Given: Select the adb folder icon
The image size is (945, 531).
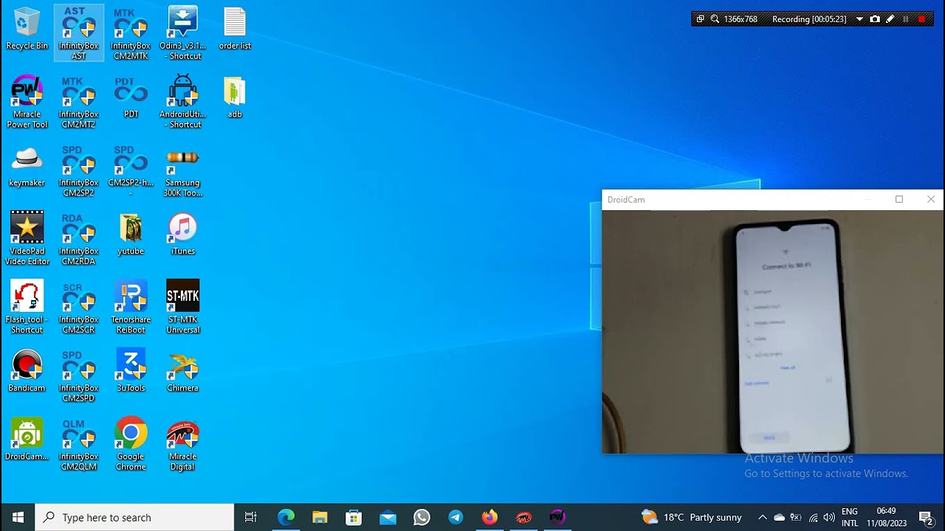Looking at the screenshot, I should point(235,97).
